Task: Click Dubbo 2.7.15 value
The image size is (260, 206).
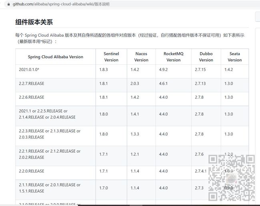Action: click(200, 69)
